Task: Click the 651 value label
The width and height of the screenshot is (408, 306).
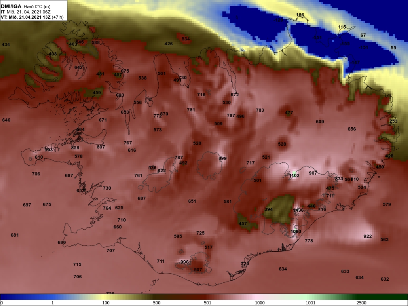Action: [192, 201]
